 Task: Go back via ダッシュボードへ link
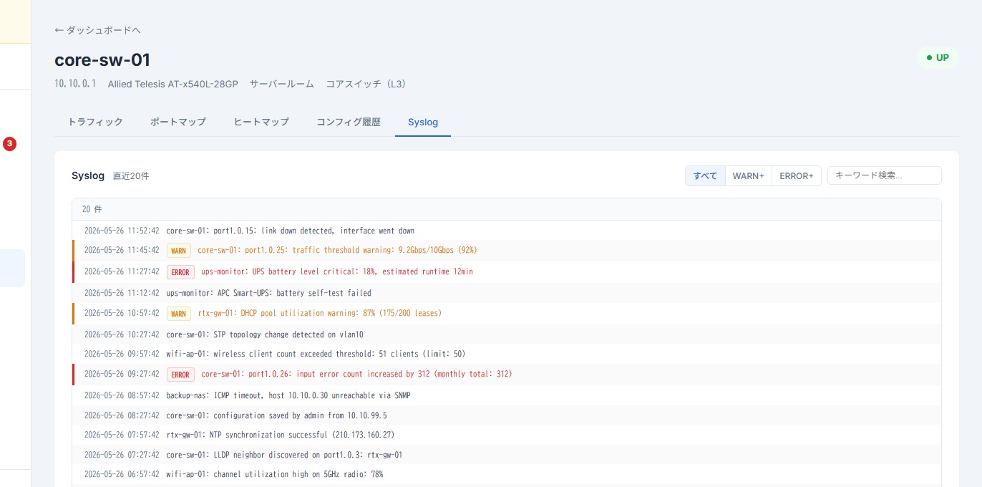(97, 30)
